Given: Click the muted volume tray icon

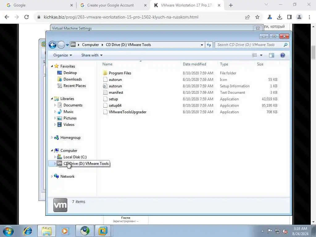Looking at the screenshot, I should point(285,231).
